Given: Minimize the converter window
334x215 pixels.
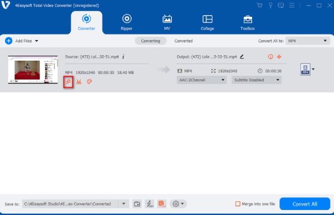Looking at the screenshot, I should tap(308, 6).
